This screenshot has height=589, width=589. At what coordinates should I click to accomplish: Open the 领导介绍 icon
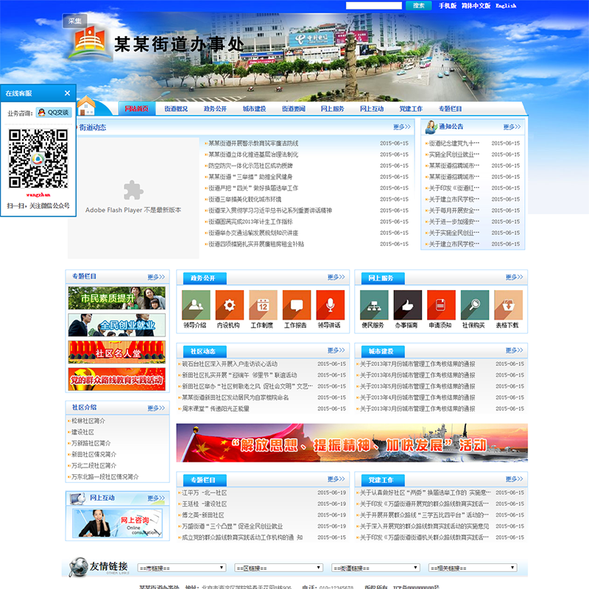click(x=196, y=305)
